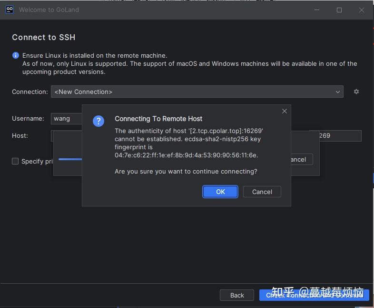374x308 pixels.
Task: Cancel the connection progress popup
Action: (x=301, y=159)
